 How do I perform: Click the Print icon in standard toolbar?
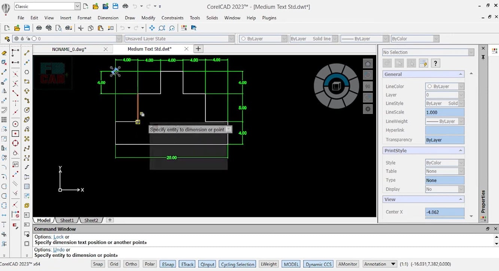(x=39, y=28)
